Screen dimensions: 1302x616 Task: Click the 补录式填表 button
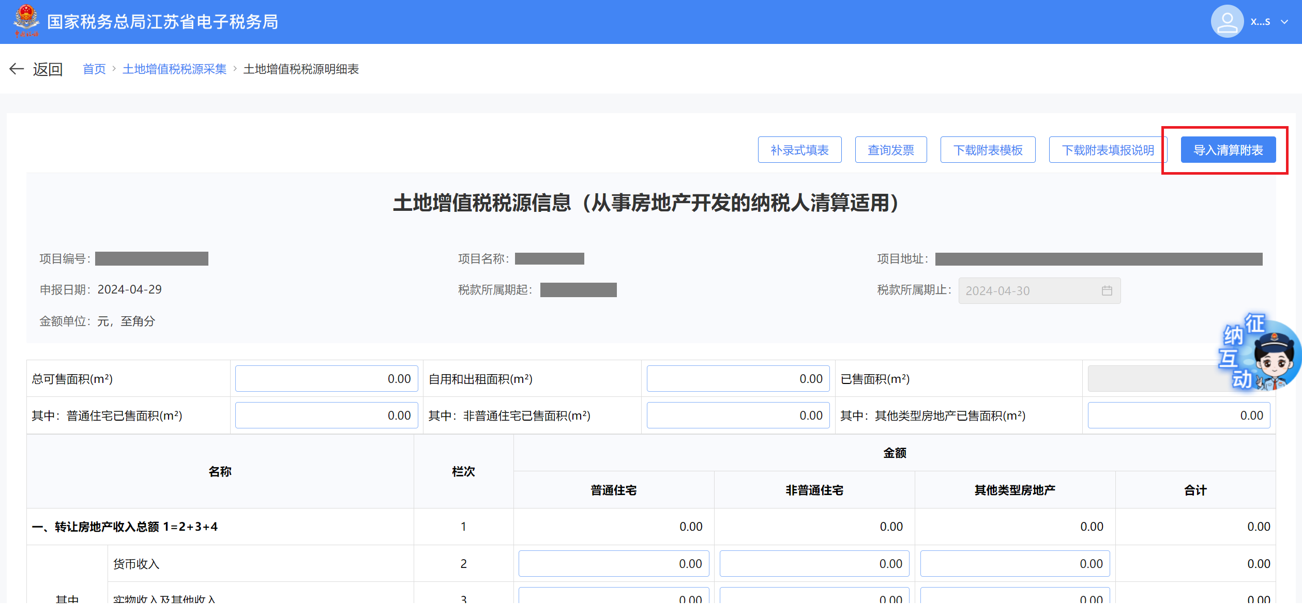click(799, 150)
